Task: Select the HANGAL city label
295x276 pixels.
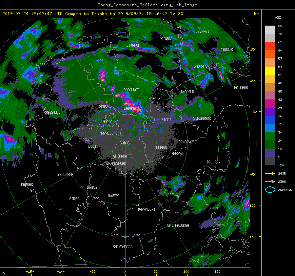Action: click(x=92, y=188)
